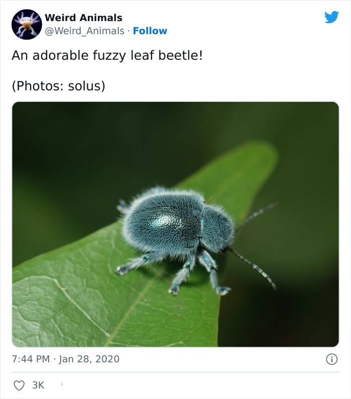Open the axolotl profile avatar
This screenshot has height=399, width=351.
[x=27, y=25]
